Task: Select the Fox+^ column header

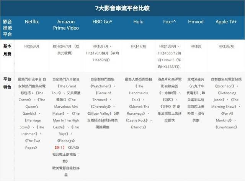Action: tap(169, 21)
